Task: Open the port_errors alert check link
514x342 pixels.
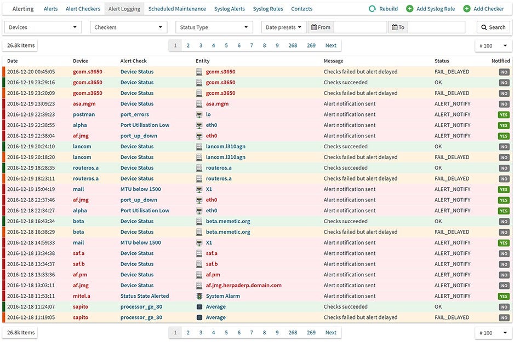Action: [134, 114]
